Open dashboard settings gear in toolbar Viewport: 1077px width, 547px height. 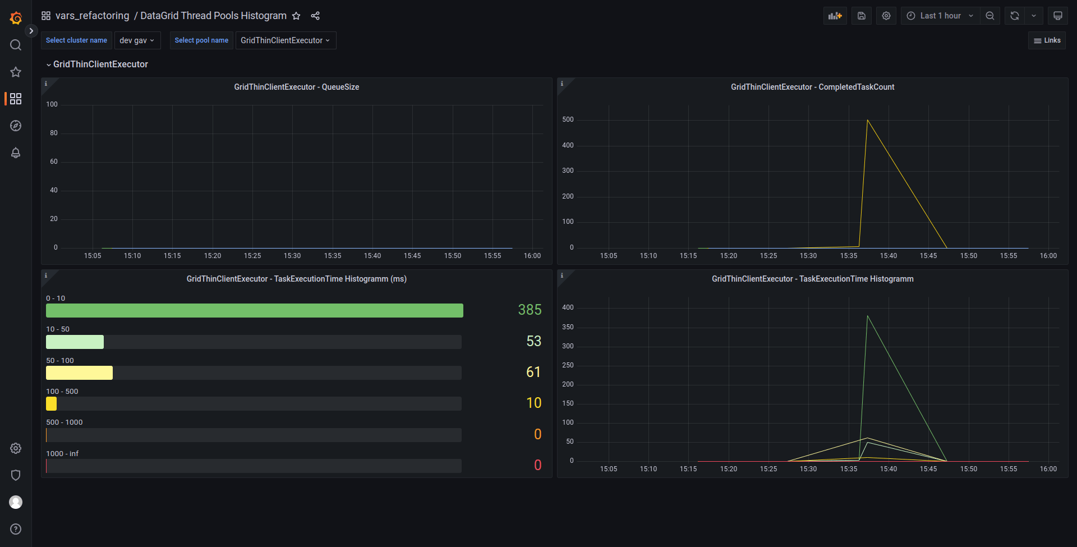point(886,16)
